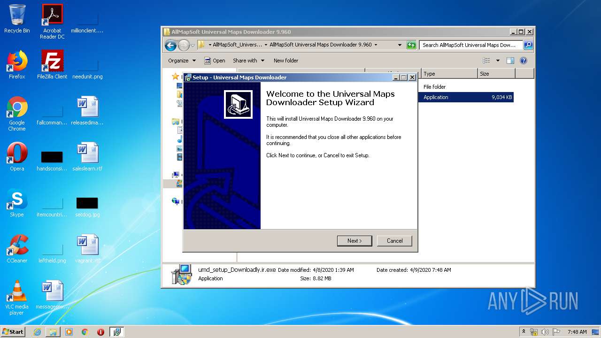Click the Explorer Back navigation arrow

171,45
